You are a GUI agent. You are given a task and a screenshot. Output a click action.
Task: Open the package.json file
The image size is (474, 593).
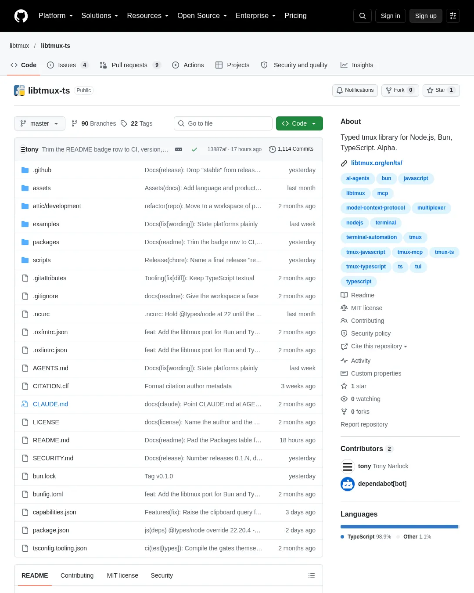(x=51, y=530)
